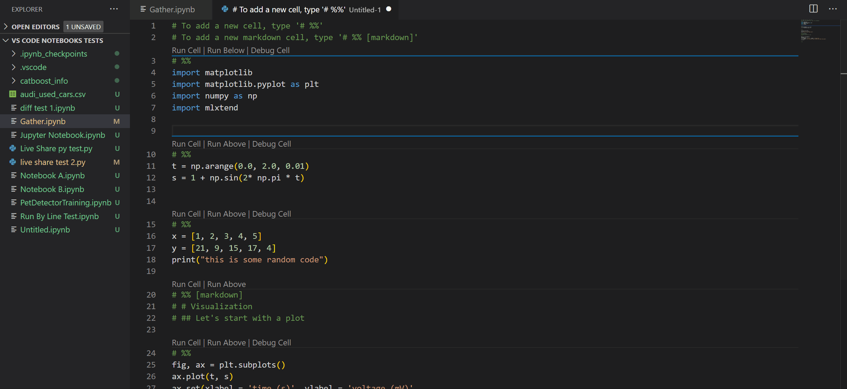
Task: Open the Explorer more actions menu
Action: 114,9
